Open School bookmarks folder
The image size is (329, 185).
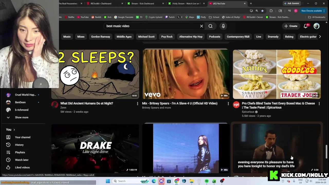coord(214,17)
